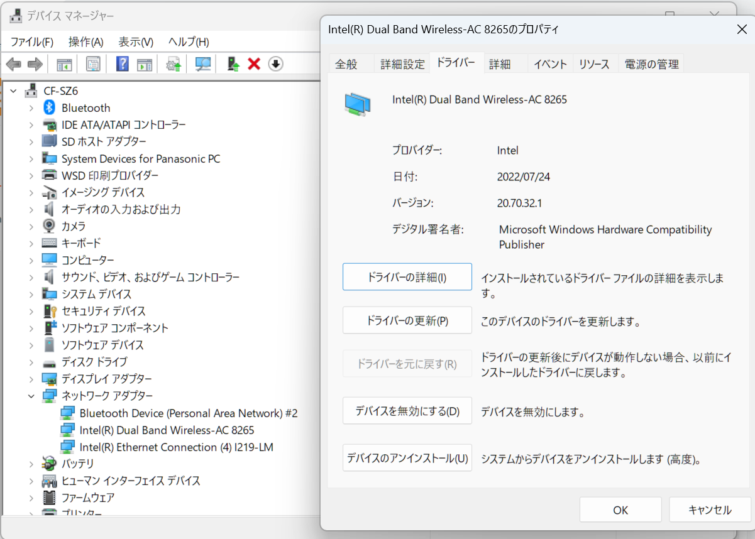Click the display adapters (ディスプレイ アダプター) icon
Viewport: 755px width, 539px height.
pyautogui.click(x=49, y=379)
